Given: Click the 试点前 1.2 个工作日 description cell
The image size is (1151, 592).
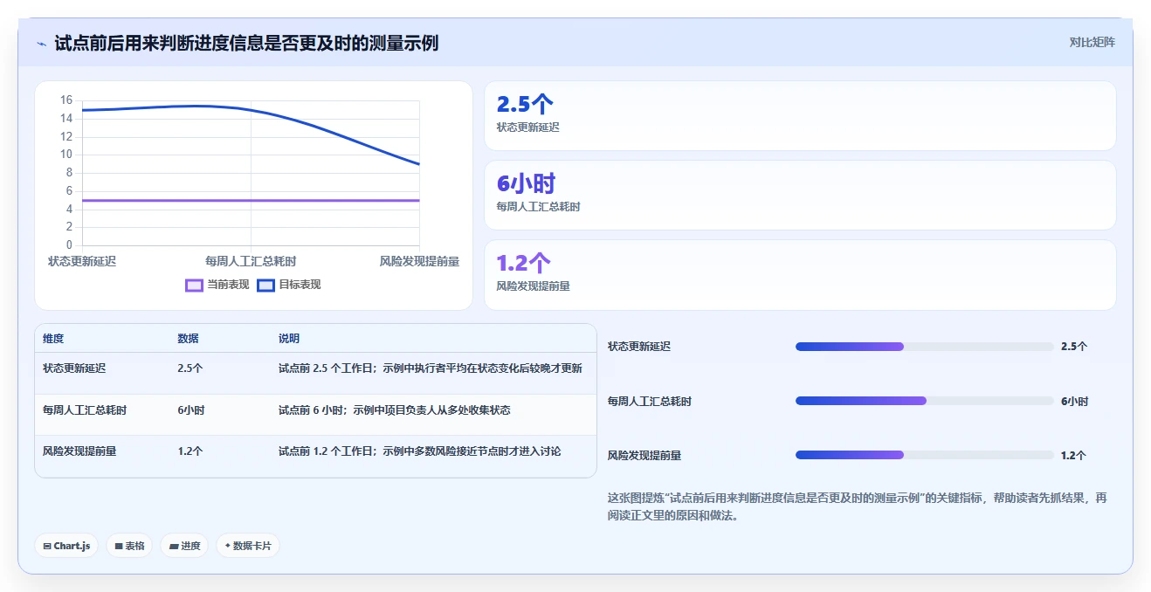Looking at the screenshot, I should pos(420,451).
